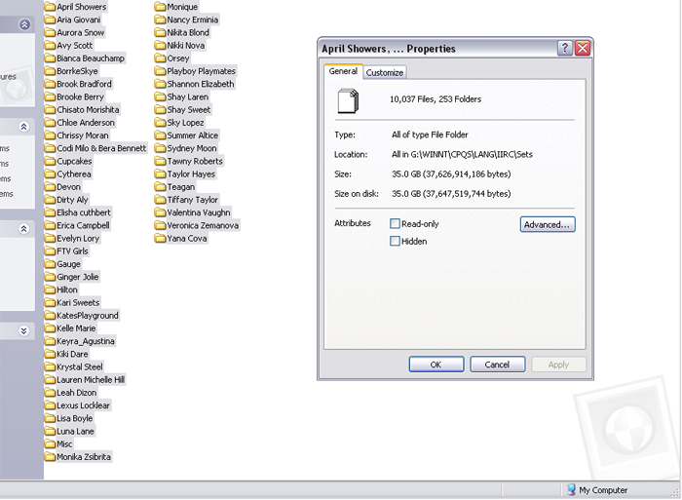682x500 pixels.
Task: Close the Properties dialog with red X
Action: [x=583, y=48]
